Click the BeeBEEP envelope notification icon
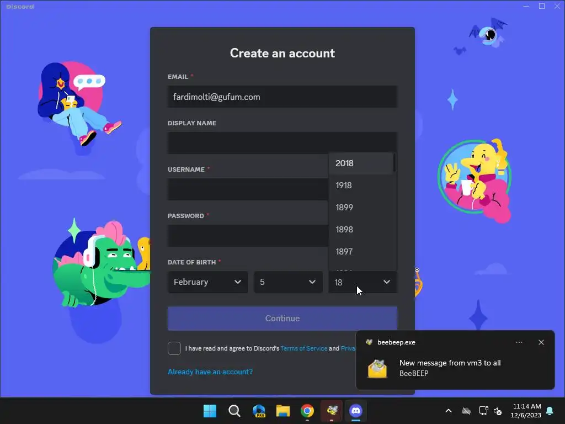The height and width of the screenshot is (424, 565). [x=377, y=368]
